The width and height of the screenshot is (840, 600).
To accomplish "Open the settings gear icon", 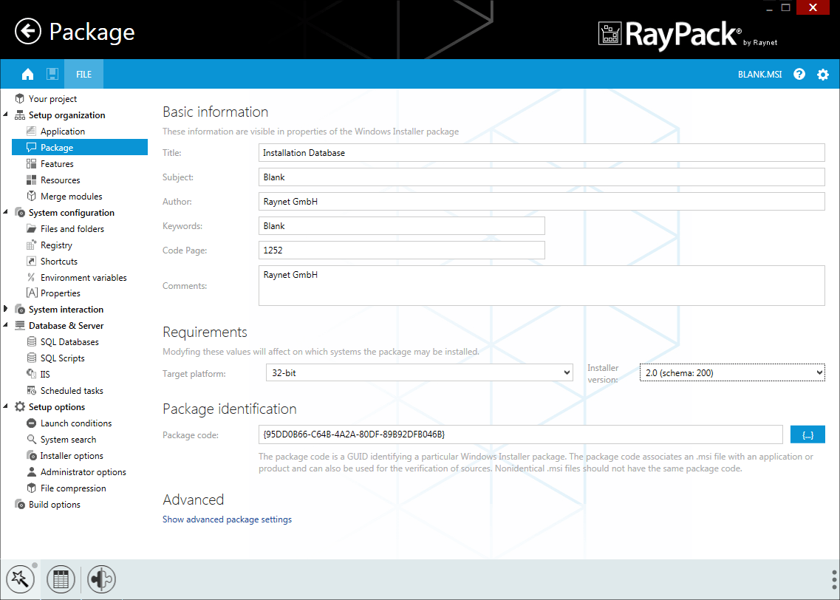I will 823,74.
